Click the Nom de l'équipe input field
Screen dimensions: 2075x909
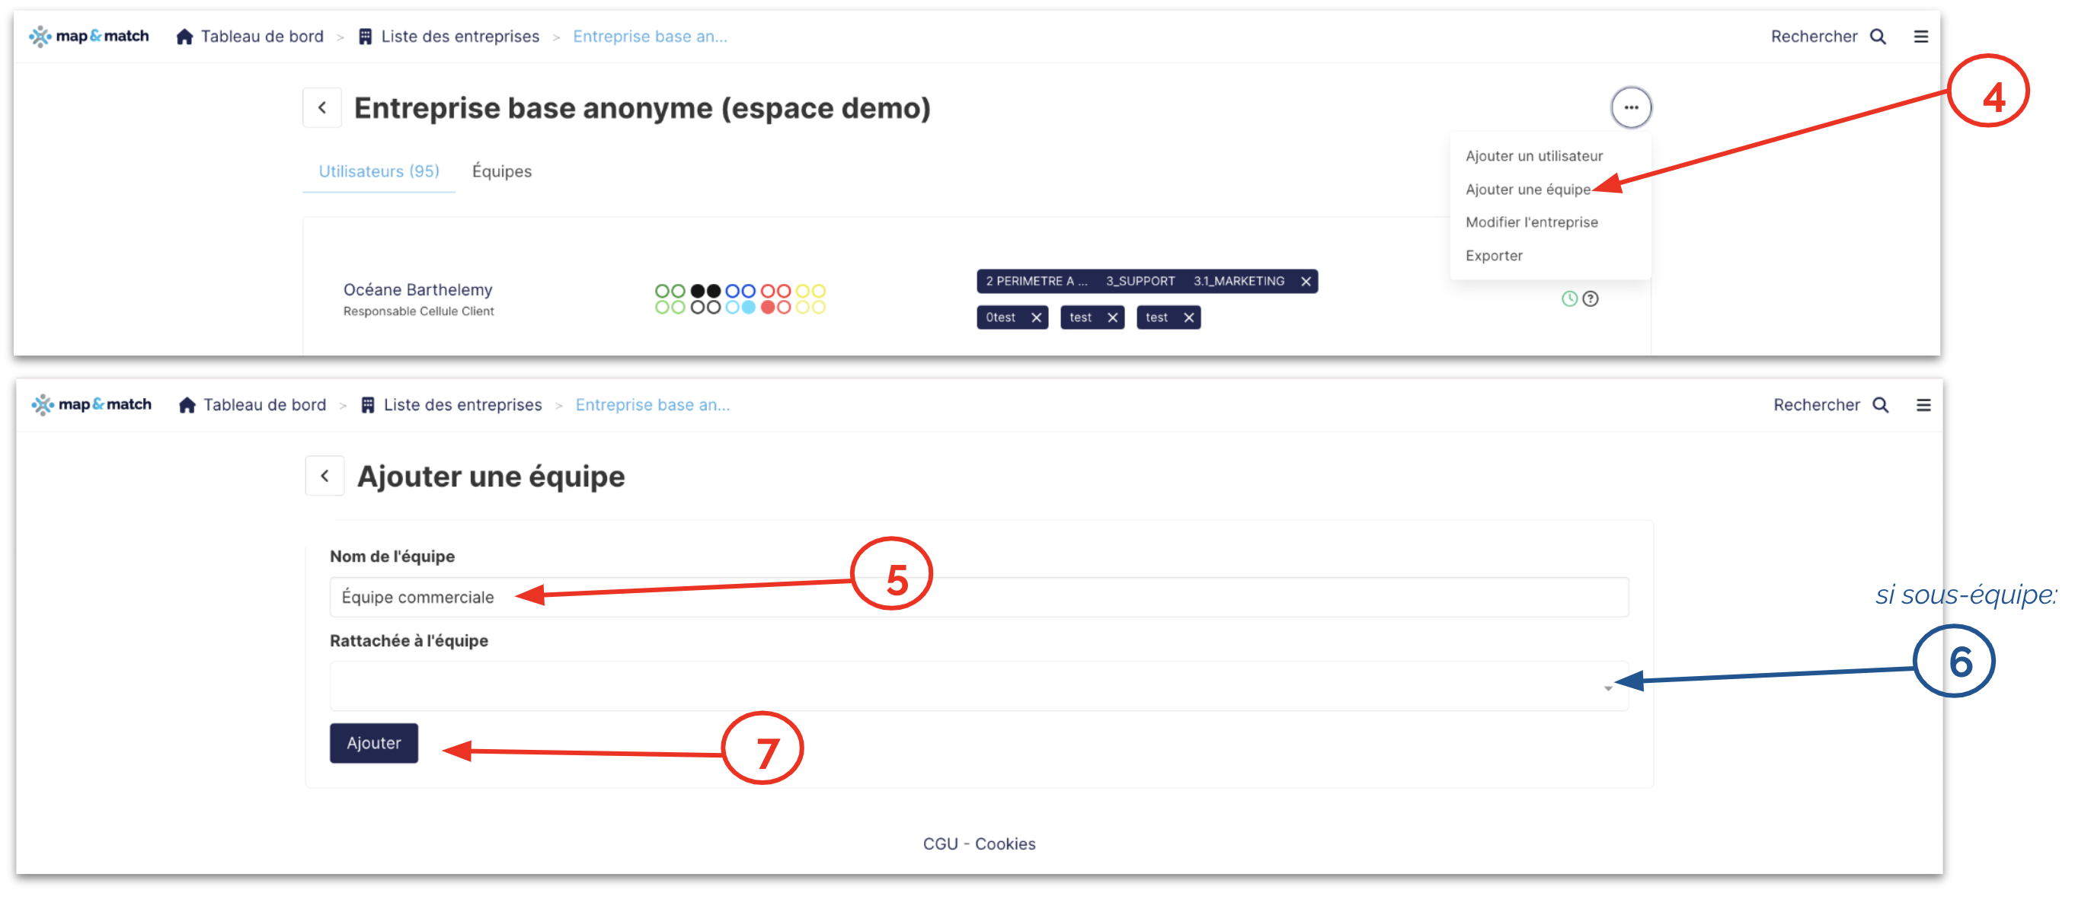pyautogui.click(x=978, y=597)
